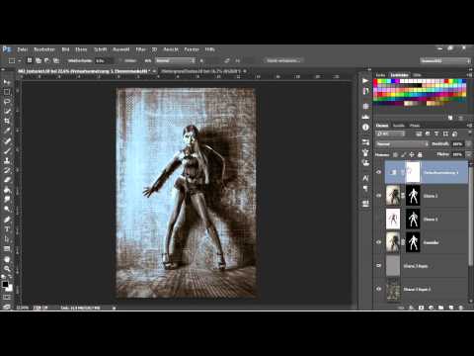Select the Eyedropper tool
Screen dimensions: 474x356
coord(7,131)
